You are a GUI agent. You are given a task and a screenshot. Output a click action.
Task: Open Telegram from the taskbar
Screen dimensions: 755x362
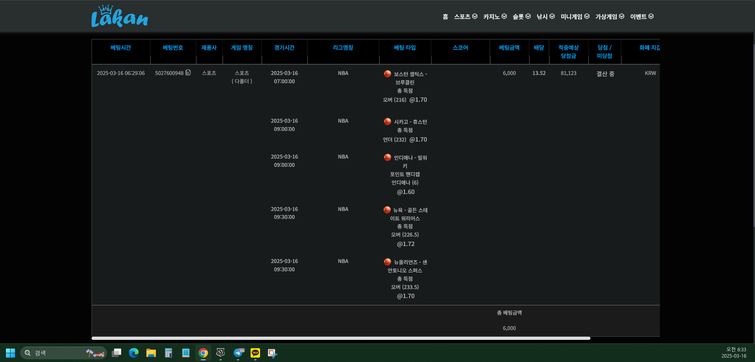click(238, 353)
